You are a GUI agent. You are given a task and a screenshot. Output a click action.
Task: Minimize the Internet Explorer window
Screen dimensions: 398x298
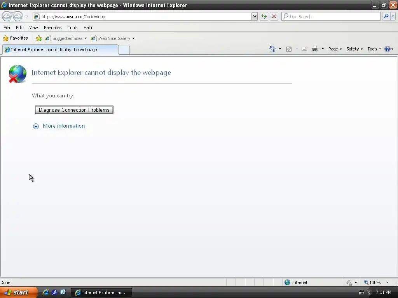(x=375, y=5)
